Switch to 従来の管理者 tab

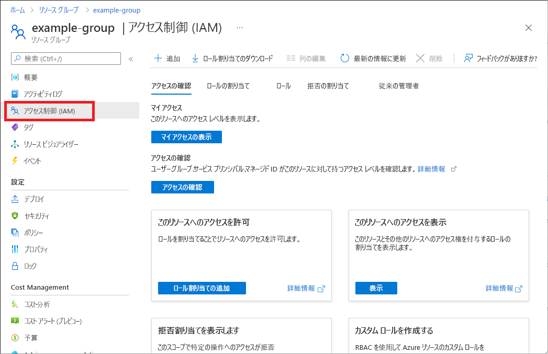[399, 86]
